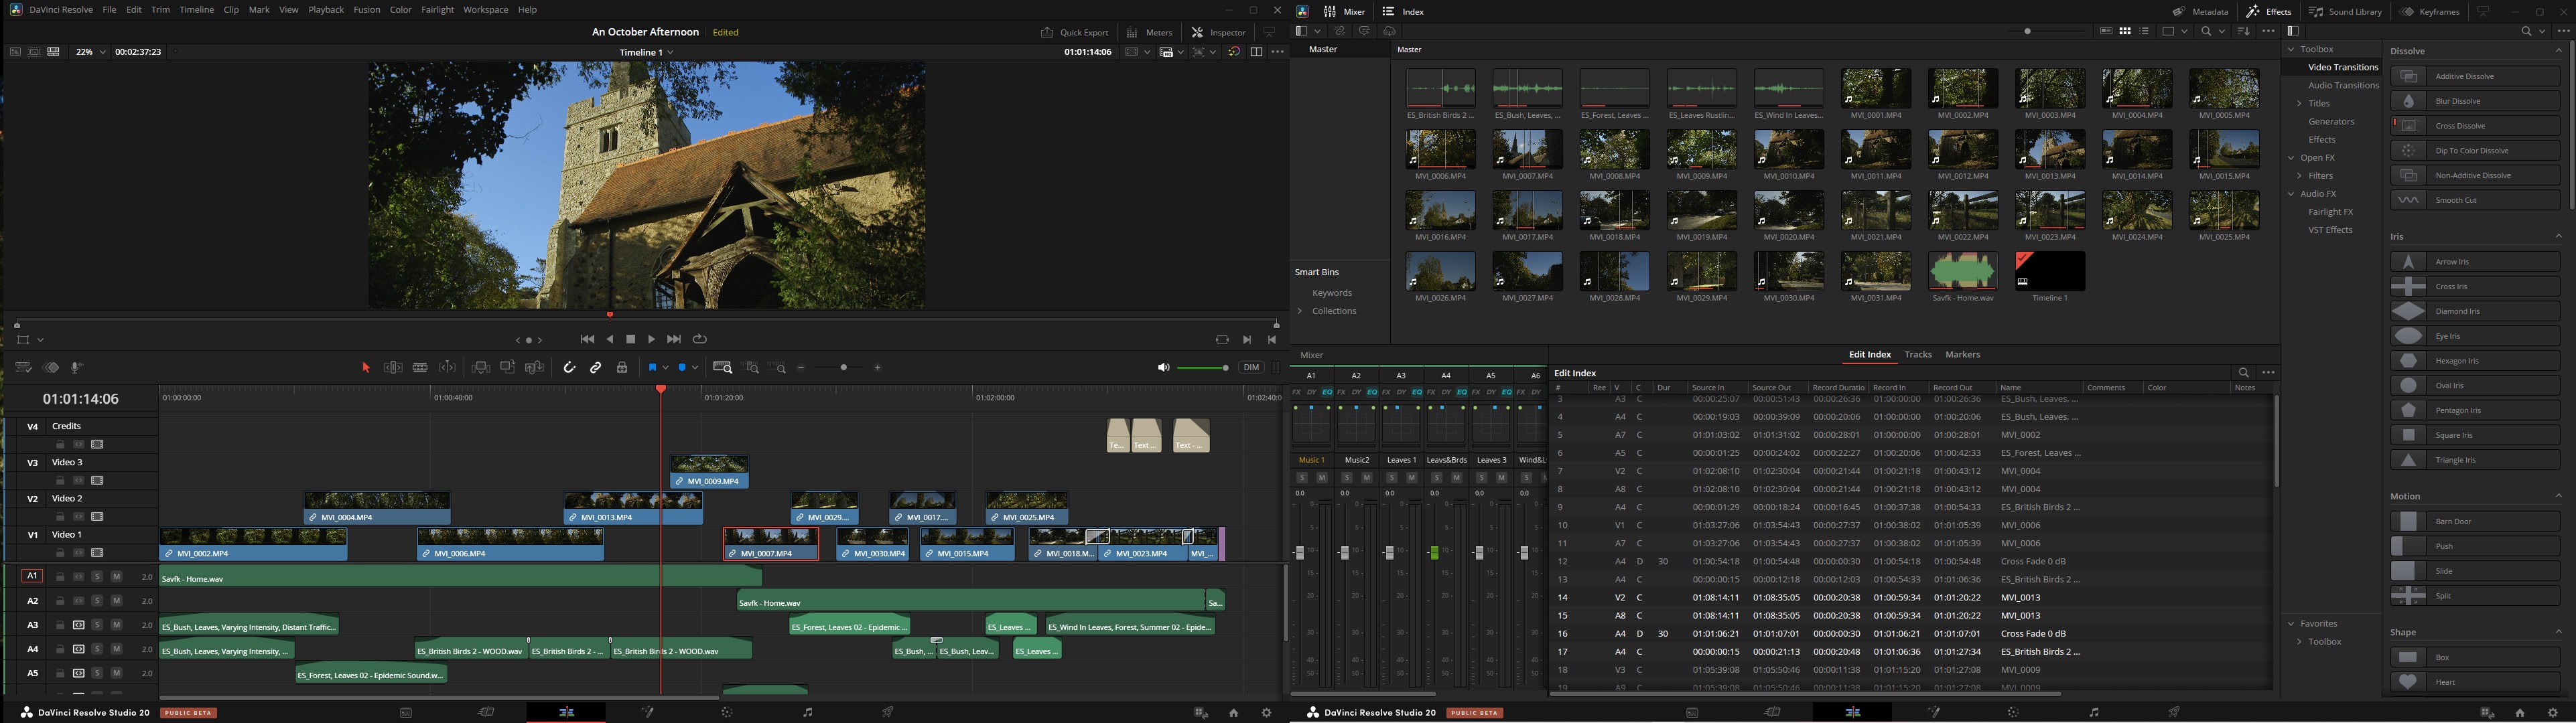2576x723 pixels.
Task: Play the timeline forward
Action: point(652,339)
